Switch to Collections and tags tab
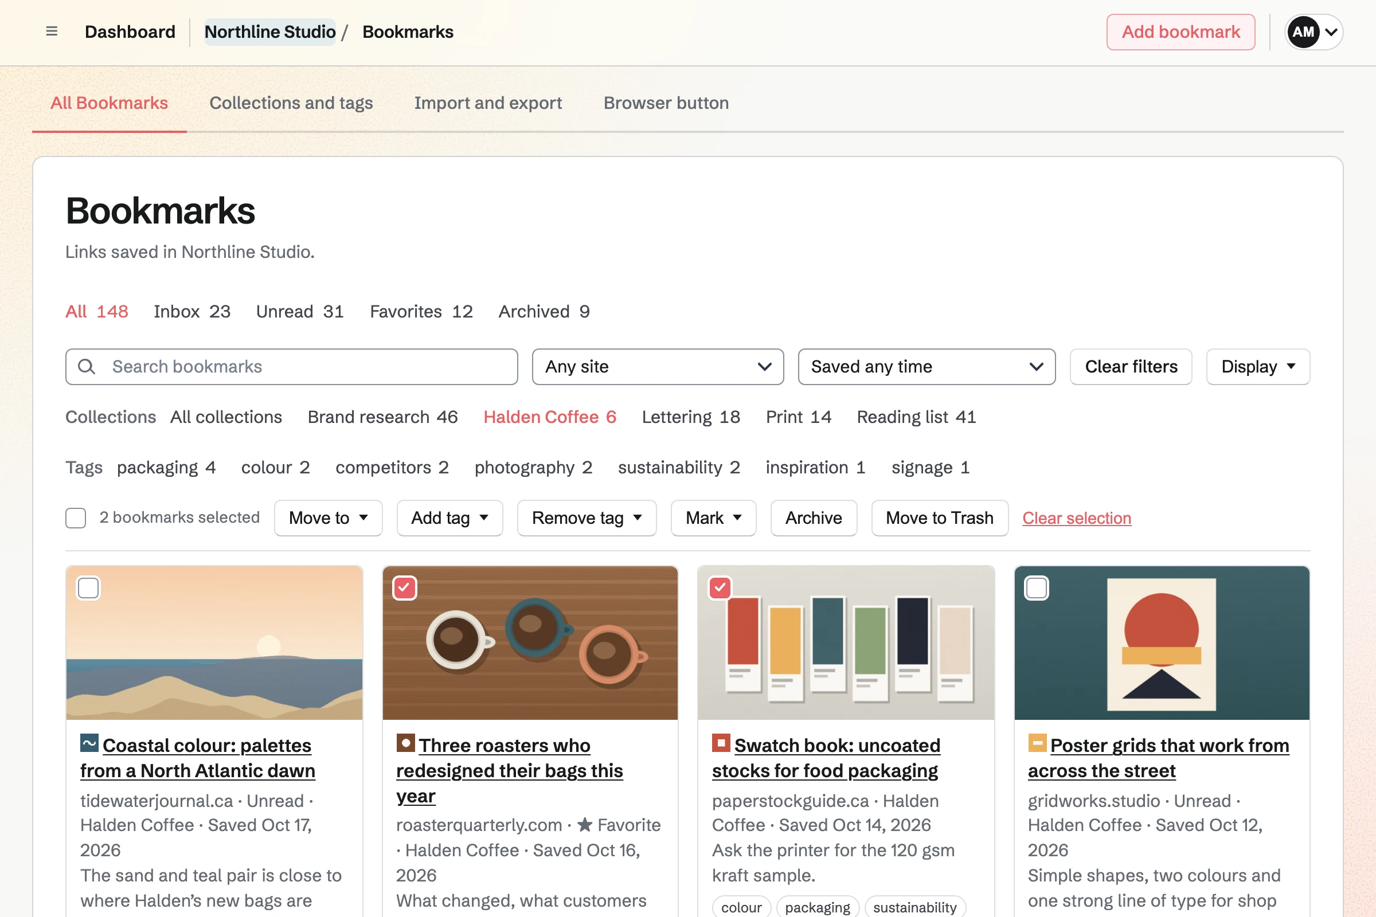This screenshot has height=917, width=1376. click(291, 103)
